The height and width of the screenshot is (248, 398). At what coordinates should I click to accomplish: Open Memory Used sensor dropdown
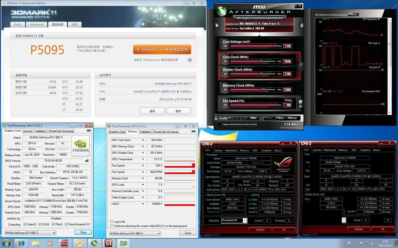(x=143, y=178)
